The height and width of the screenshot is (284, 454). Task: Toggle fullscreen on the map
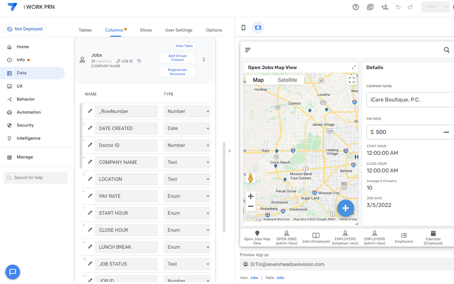[x=352, y=80]
